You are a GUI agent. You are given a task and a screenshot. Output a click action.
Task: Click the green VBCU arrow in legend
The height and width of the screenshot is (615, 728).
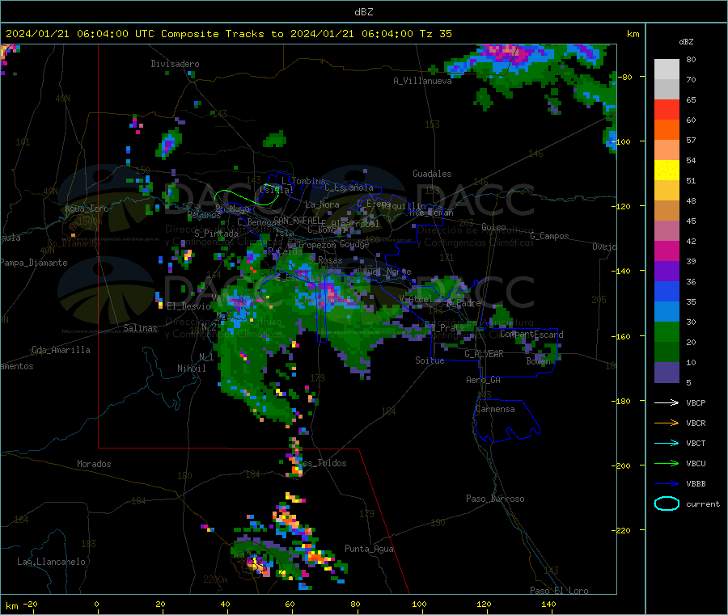[x=667, y=463]
